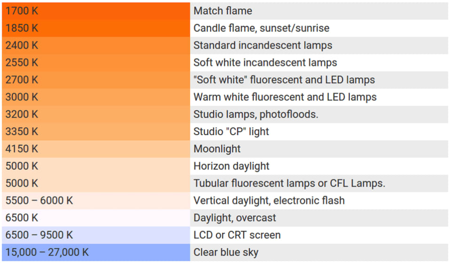The height and width of the screenshot is (263, 451).
Task: Select the 6500 K white swatch
Action: click(x=96, y=218)
